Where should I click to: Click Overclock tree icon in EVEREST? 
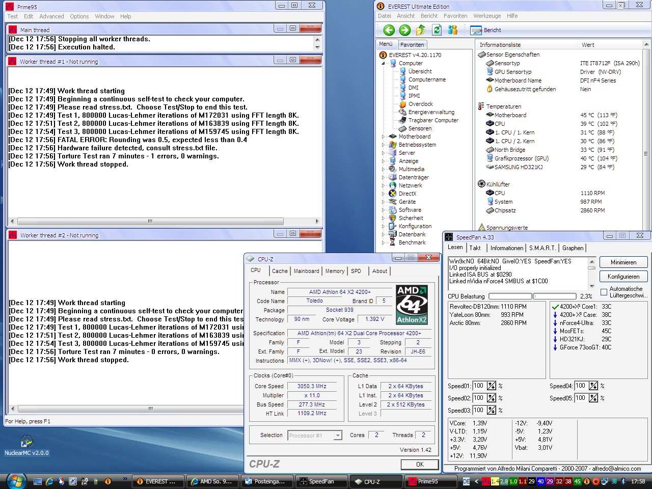coord(402,104)
